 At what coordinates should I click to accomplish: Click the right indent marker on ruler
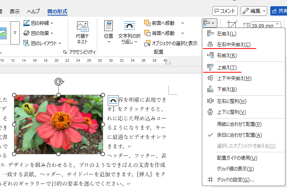tap(168, 62)
